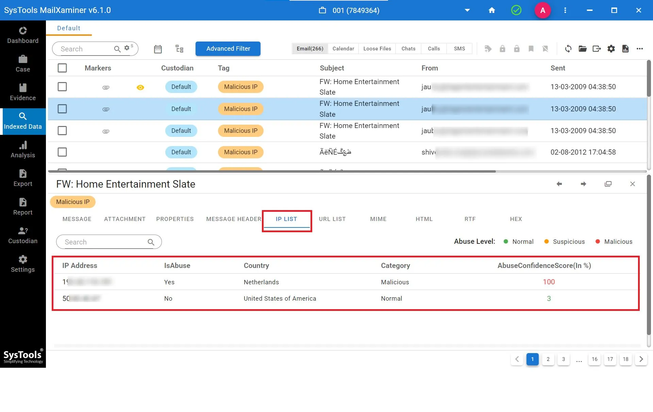Open the case dropdown in title bar
Viewport: 653px width, 412px height.
467,10
